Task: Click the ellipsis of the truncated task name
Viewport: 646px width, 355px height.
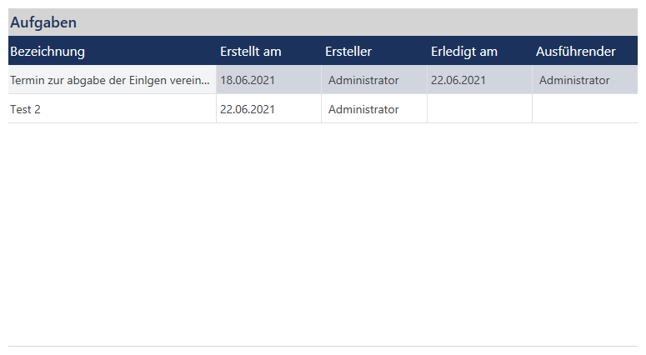Action: click(205, 81)
